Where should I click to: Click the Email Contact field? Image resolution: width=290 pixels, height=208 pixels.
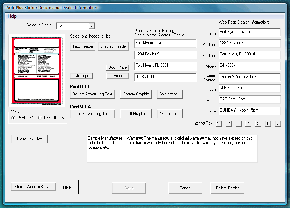250,77
